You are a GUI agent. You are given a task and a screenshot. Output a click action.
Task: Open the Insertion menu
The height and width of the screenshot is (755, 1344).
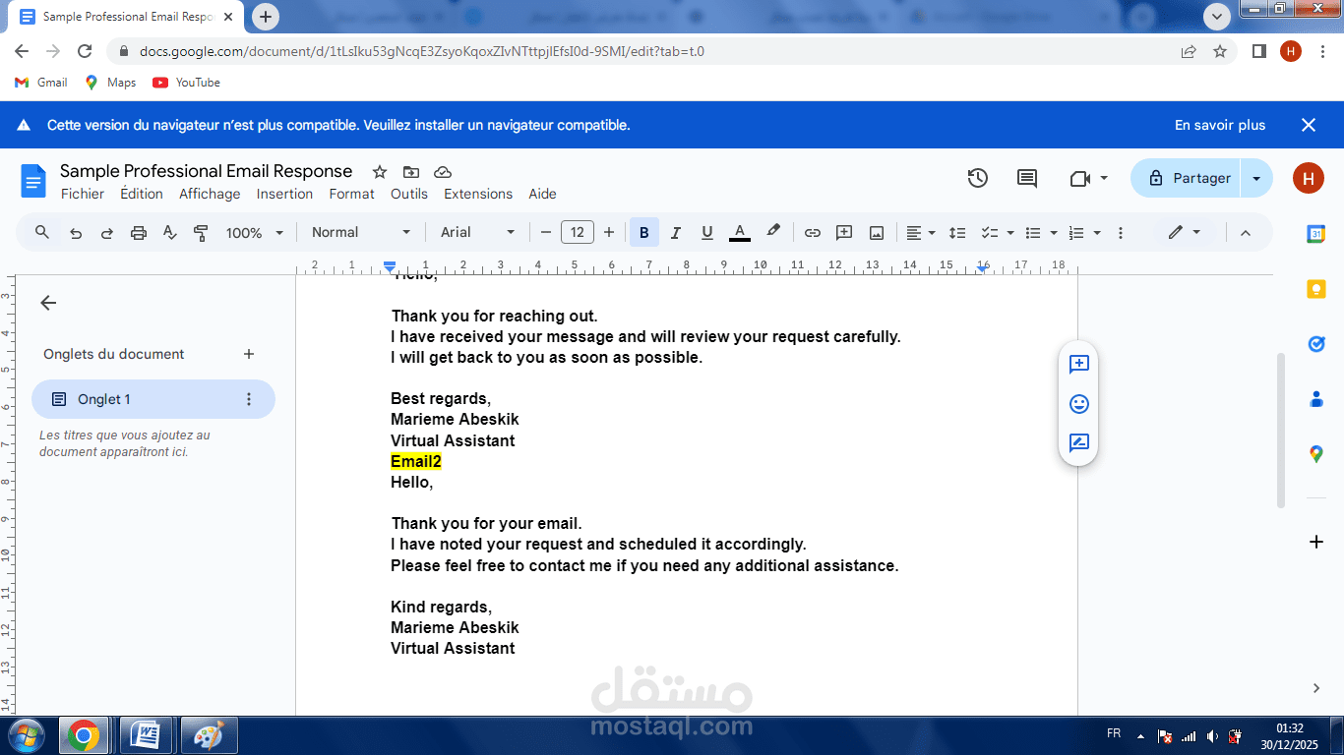pos(284,194)
